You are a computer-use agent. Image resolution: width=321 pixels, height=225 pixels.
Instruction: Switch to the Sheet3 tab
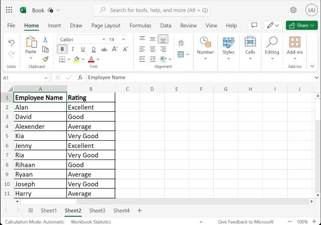click(97, 210)
